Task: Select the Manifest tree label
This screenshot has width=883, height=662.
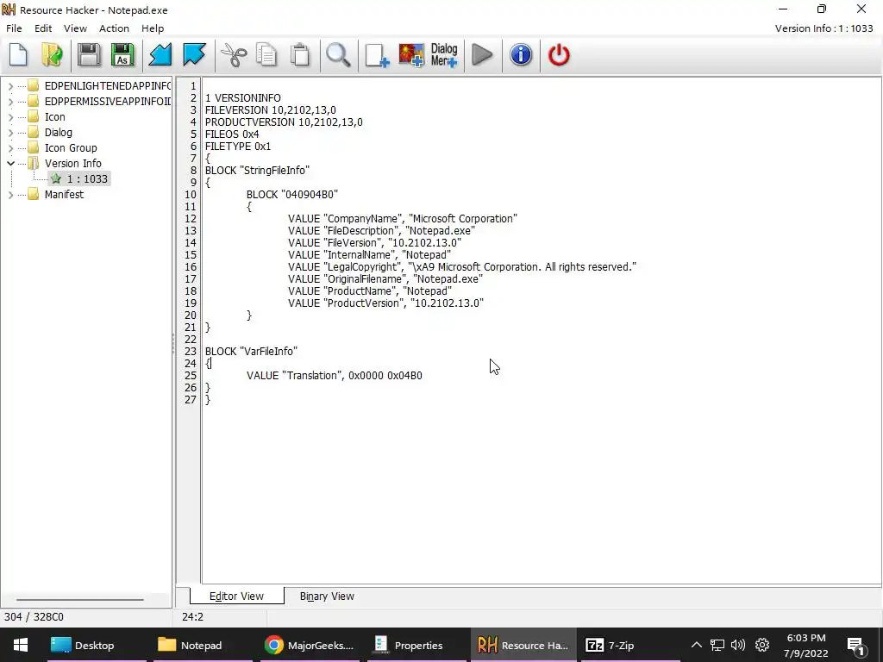Action: 64,194
